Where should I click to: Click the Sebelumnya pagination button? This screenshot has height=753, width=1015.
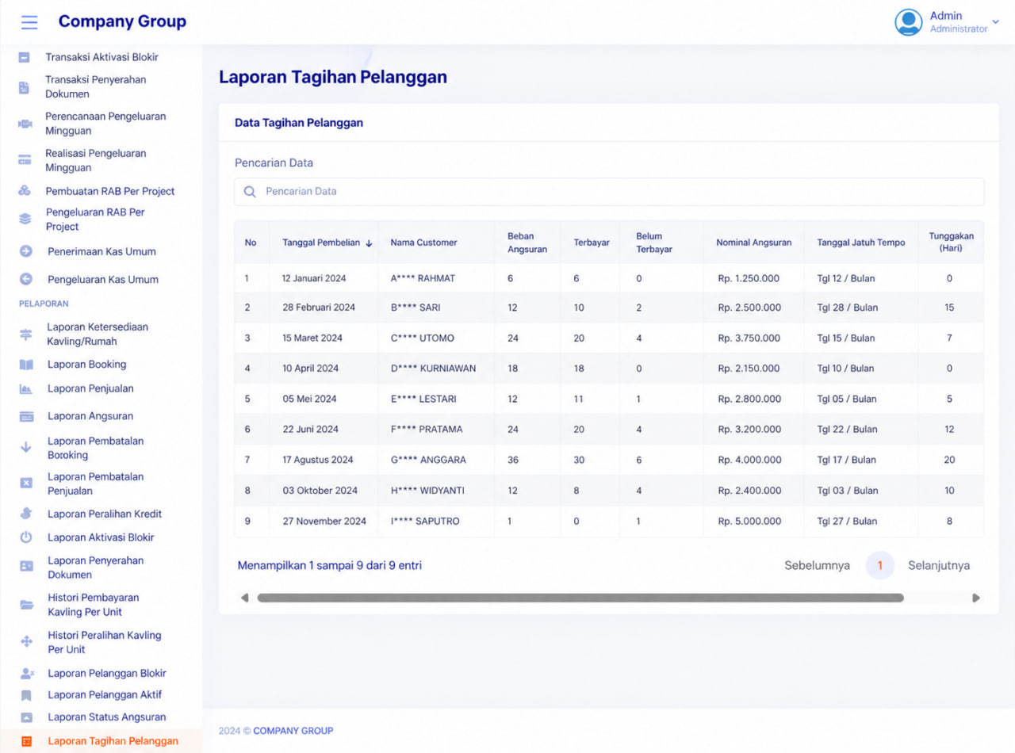tap(817, 566)
